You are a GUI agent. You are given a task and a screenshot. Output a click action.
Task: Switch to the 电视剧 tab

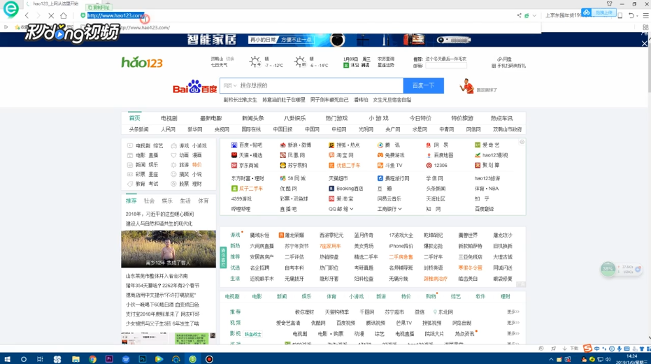point(169,118)
